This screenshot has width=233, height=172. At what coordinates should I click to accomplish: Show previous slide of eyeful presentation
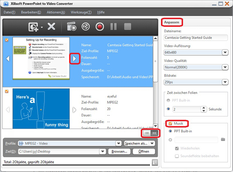point(8,110)
